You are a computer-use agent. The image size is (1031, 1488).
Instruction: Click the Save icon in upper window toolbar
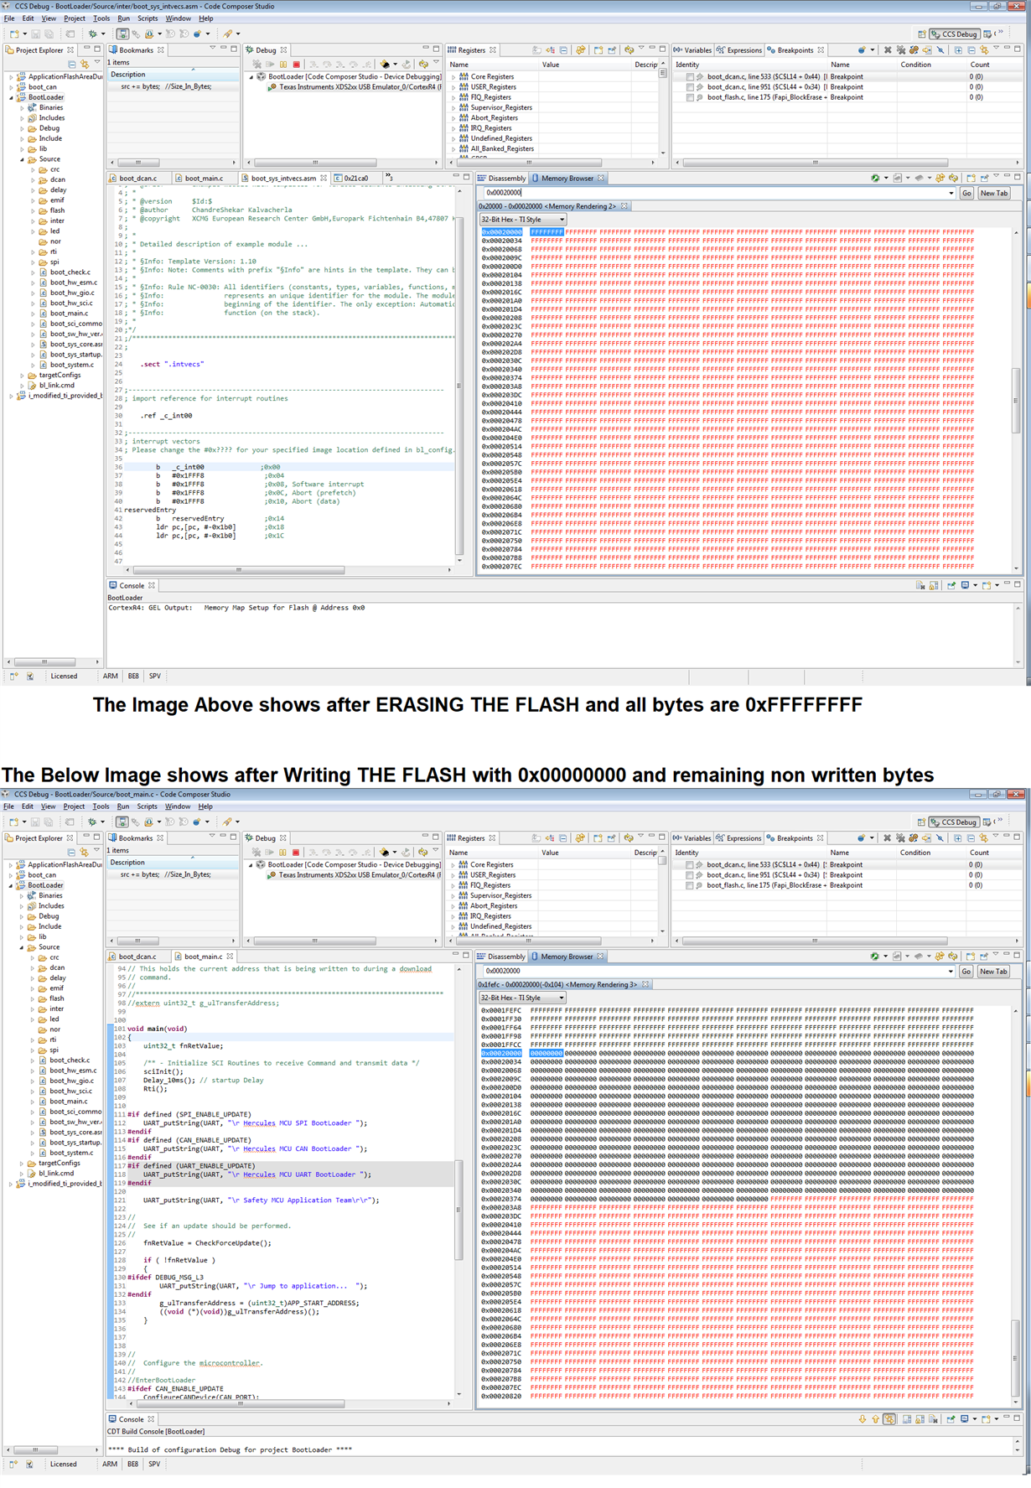[35, 34]
